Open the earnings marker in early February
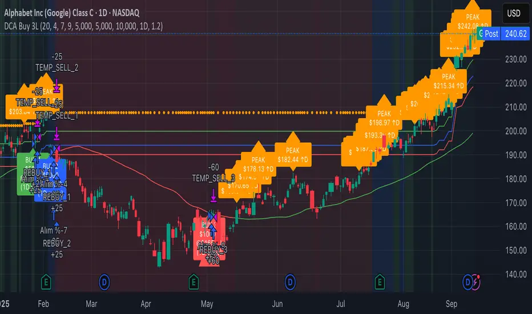This screenshot has width=532, height=314. point(46,282)
